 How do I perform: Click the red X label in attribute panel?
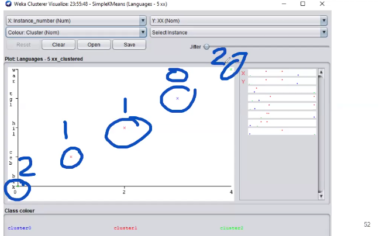(243, 74)
